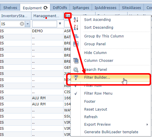Click the cell starting with SSU

click(67, 116)
